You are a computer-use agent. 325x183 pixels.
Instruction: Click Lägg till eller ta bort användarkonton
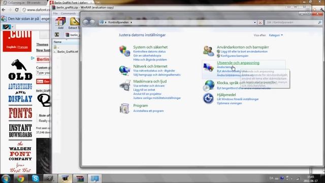(244, 51)
